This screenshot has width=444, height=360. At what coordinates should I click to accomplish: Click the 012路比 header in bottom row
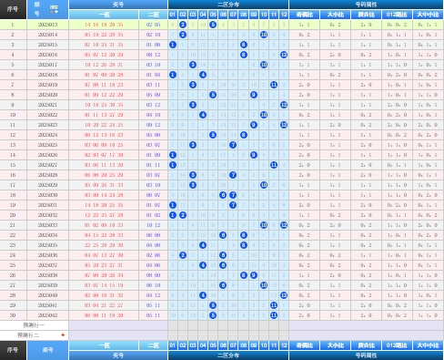point(397,345)
